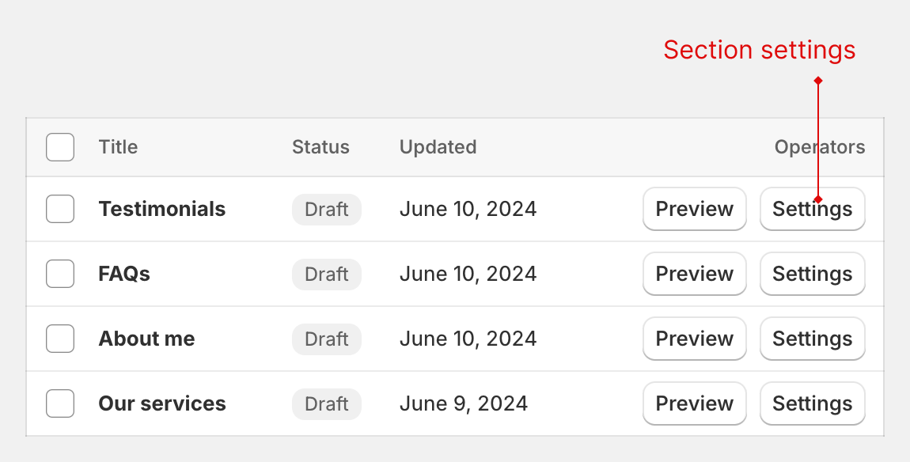Check the Our services row checkbox
This screenshot has height=462, width=910.
click(60, 403)
